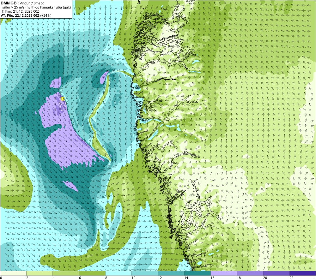Click the legend scale number 6
Screen dimensions: 316x280
click(80, 278)
